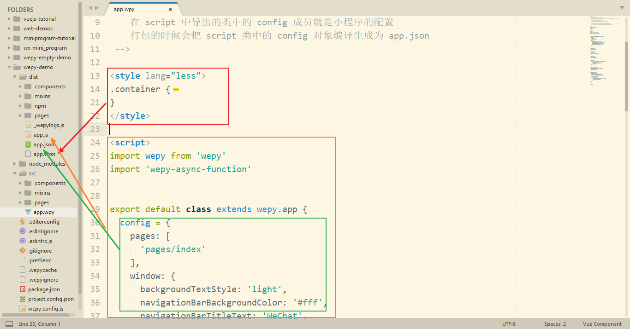
Task: Expand the vuejs-tutorial folder
Action: 9,19
